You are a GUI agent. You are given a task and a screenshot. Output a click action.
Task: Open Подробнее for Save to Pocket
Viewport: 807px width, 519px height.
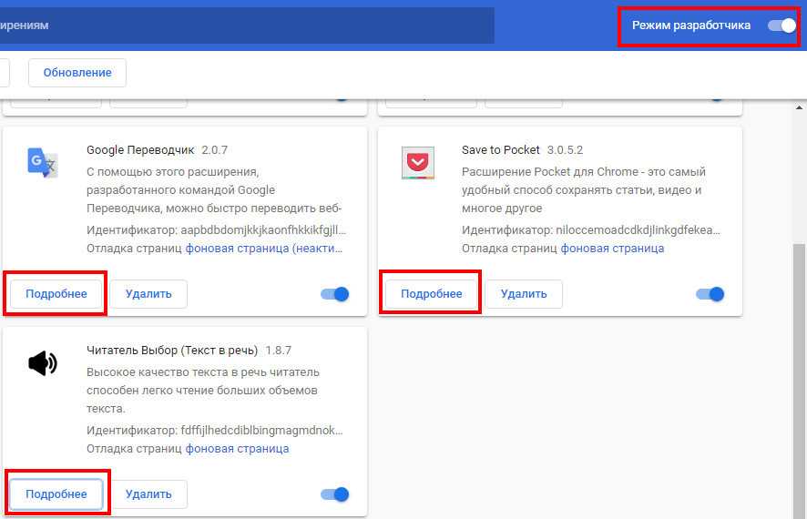pos(432,294)
